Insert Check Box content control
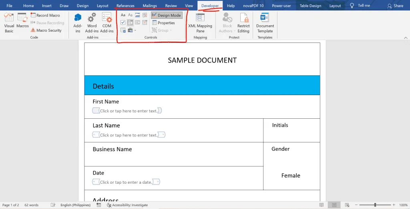410x209 pixels. pos(123,22)
